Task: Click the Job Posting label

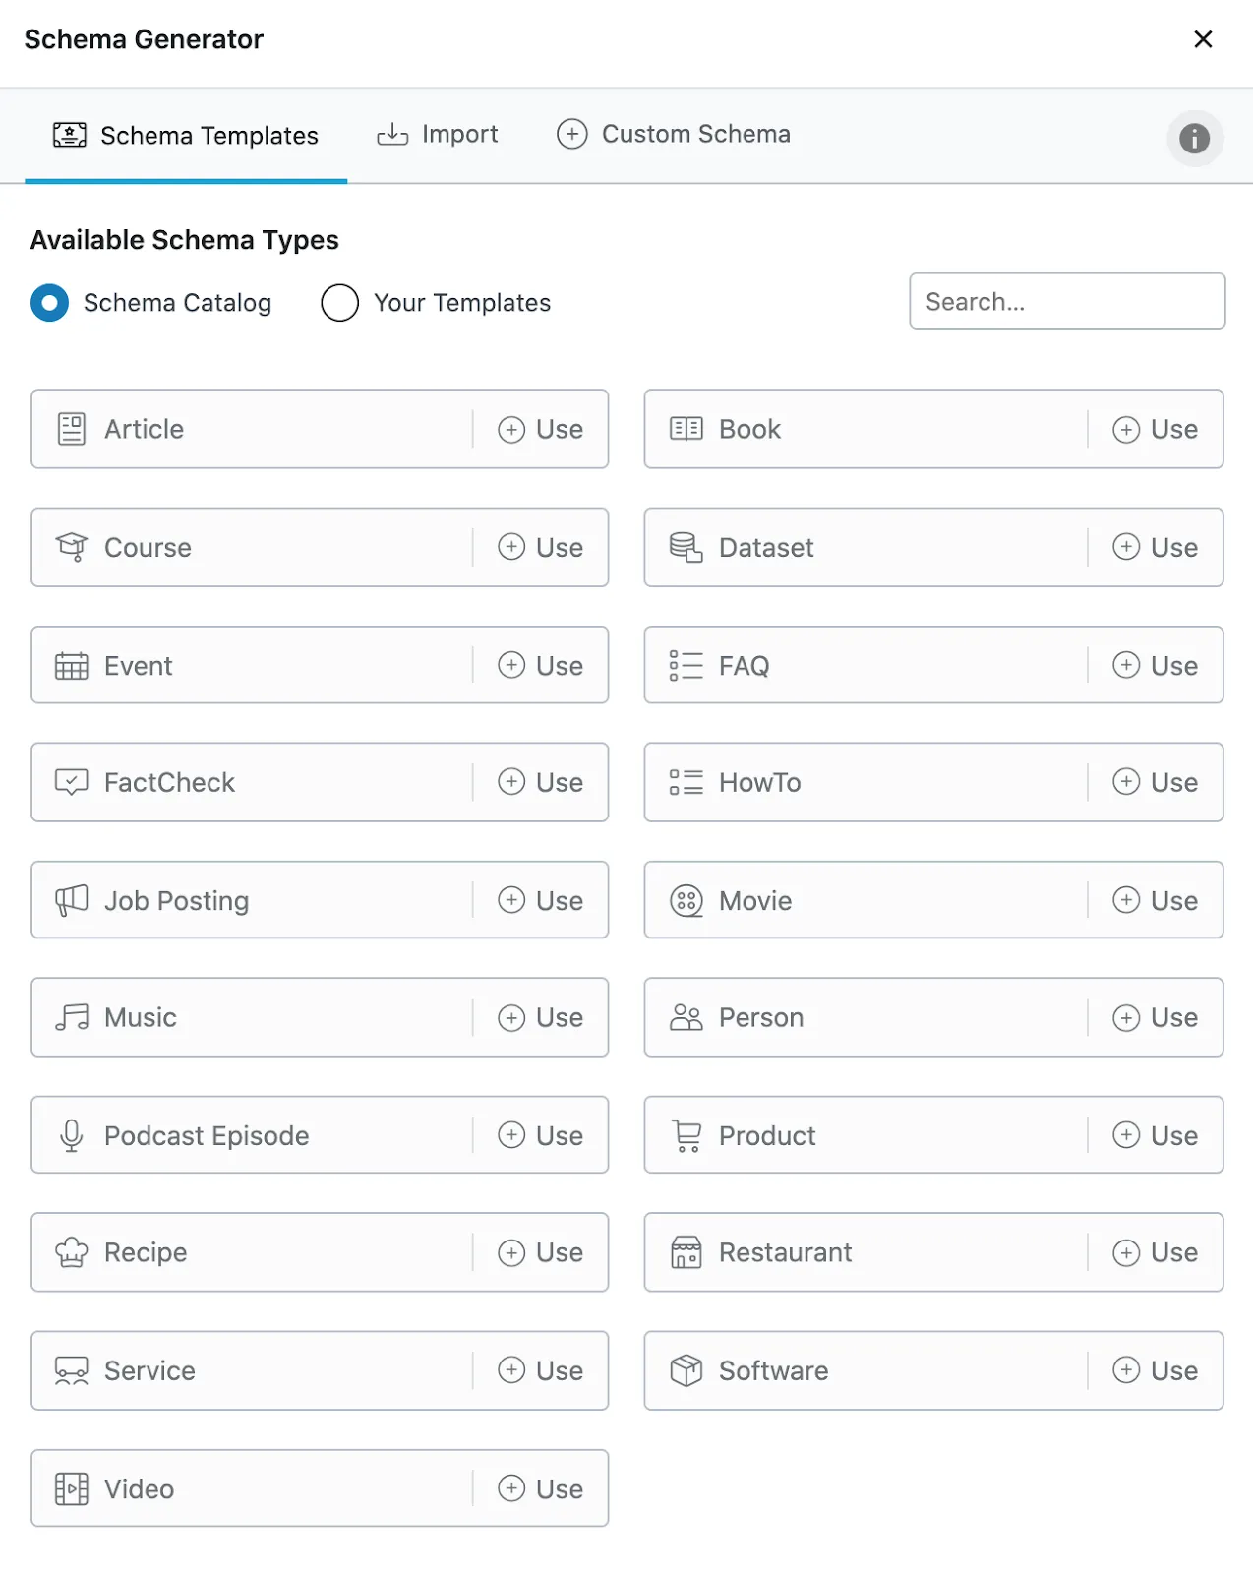Action: coord(177,901)
